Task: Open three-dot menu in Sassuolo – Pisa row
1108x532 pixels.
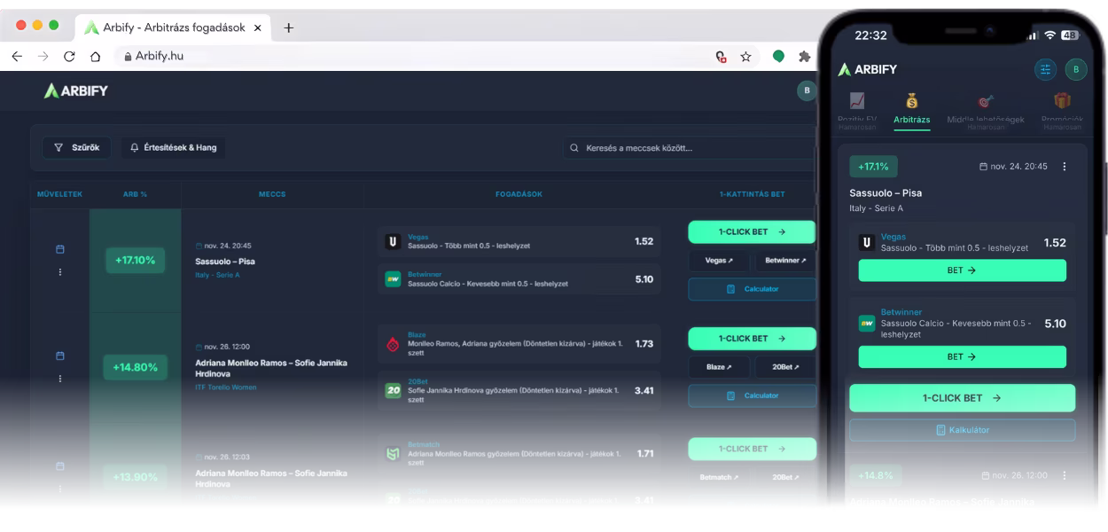Action: click(60, 272)
